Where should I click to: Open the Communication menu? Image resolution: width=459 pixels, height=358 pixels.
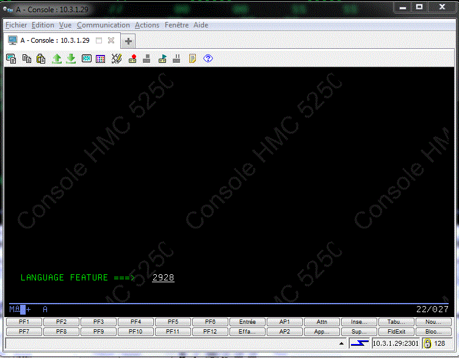[x=103, y=25]
